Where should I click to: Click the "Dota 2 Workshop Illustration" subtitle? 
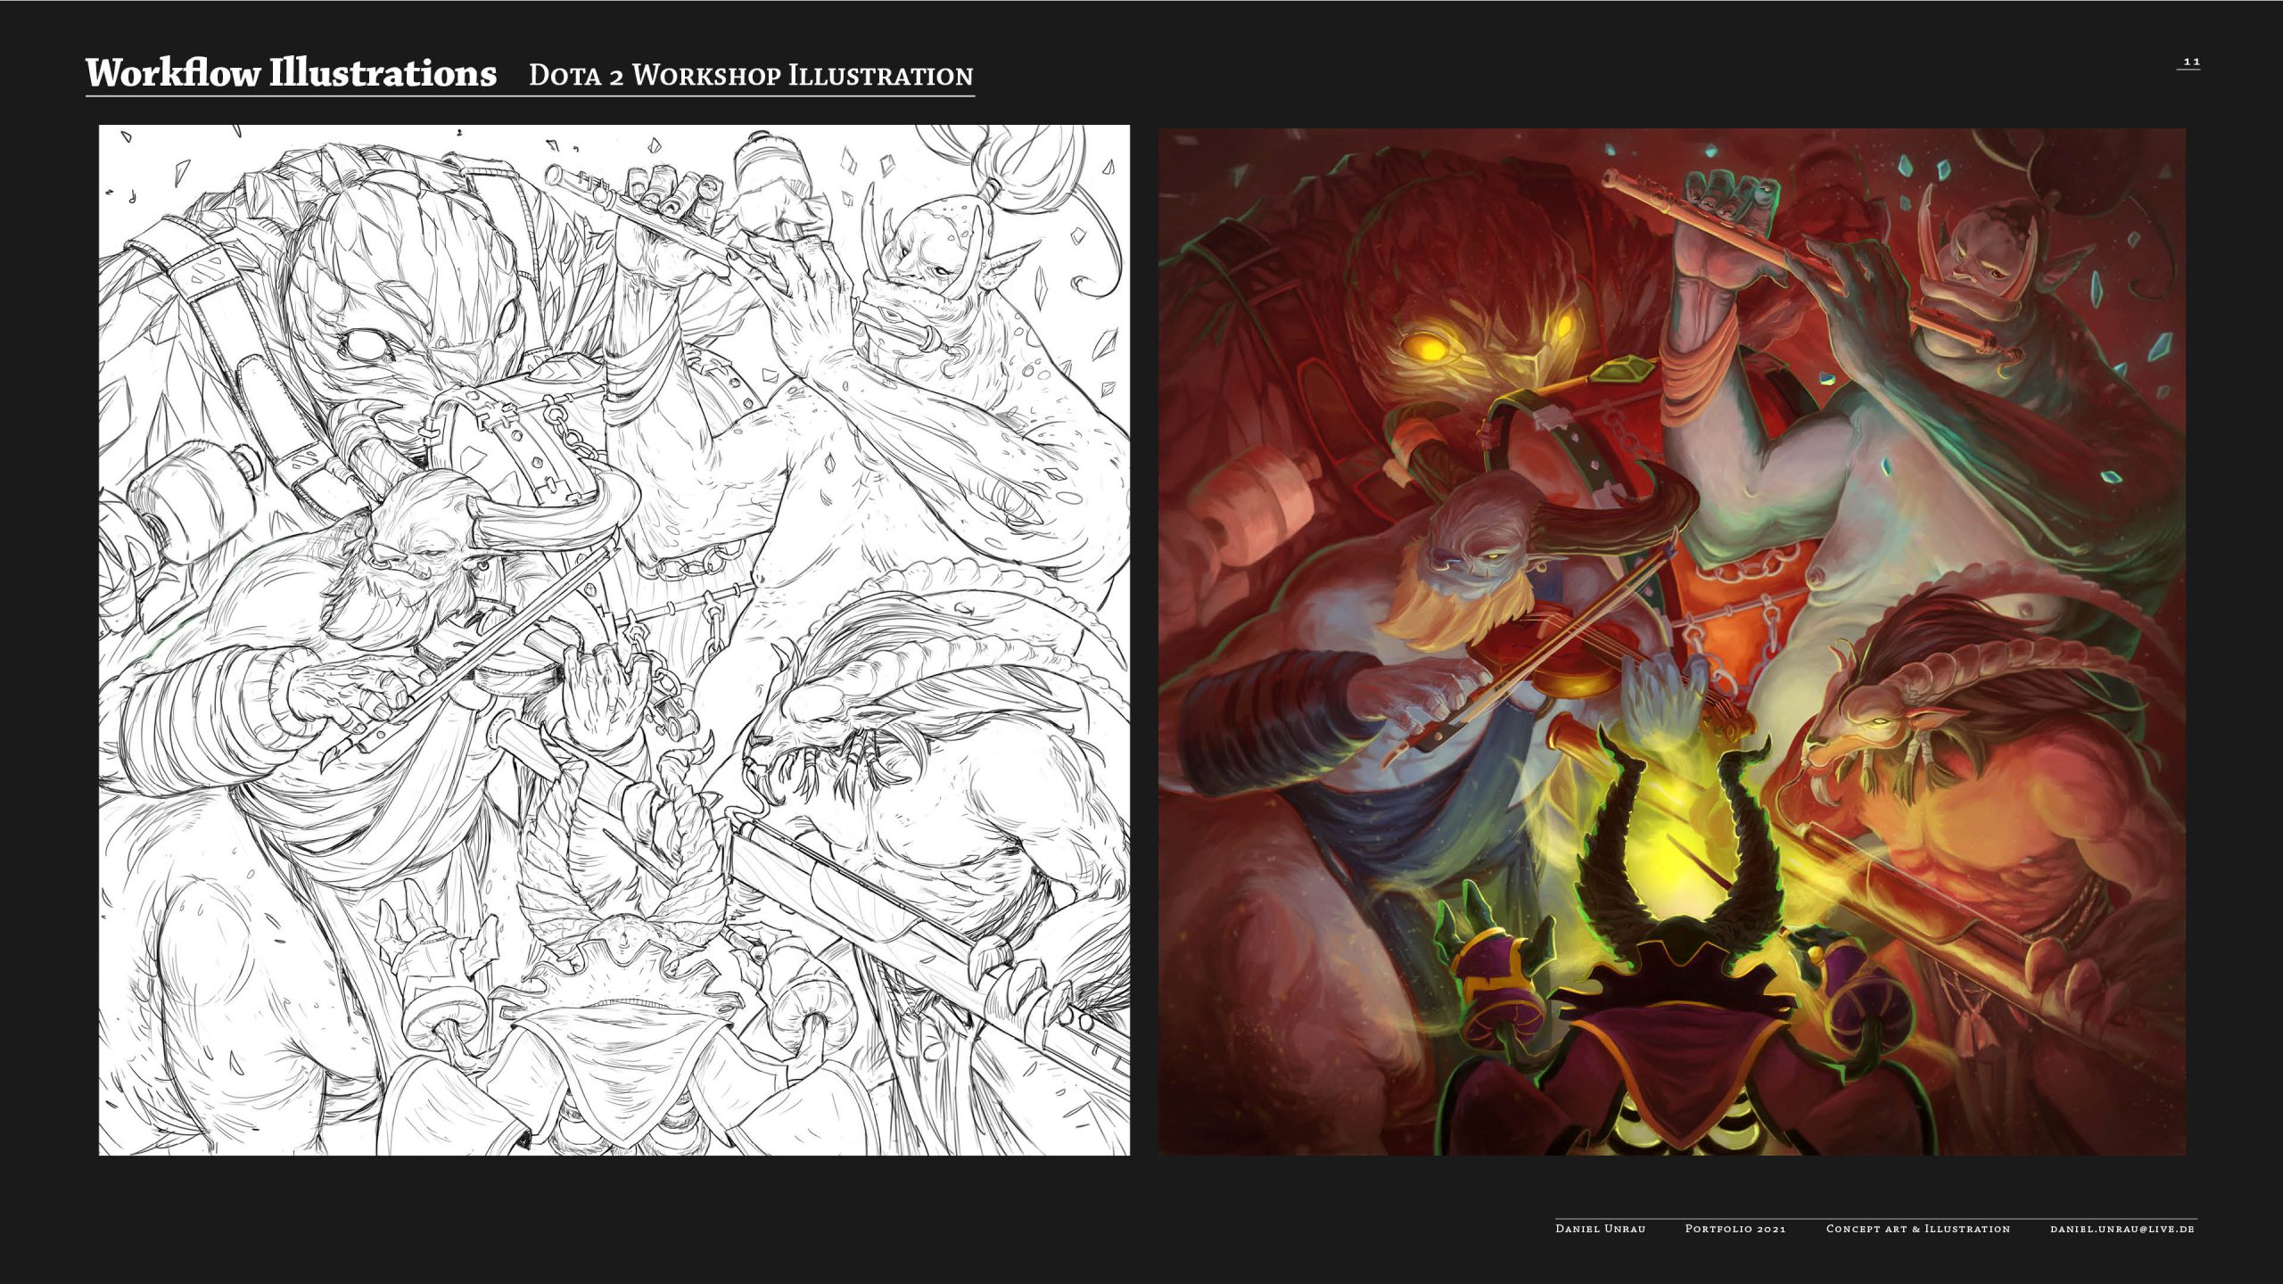tap(751, 76)
